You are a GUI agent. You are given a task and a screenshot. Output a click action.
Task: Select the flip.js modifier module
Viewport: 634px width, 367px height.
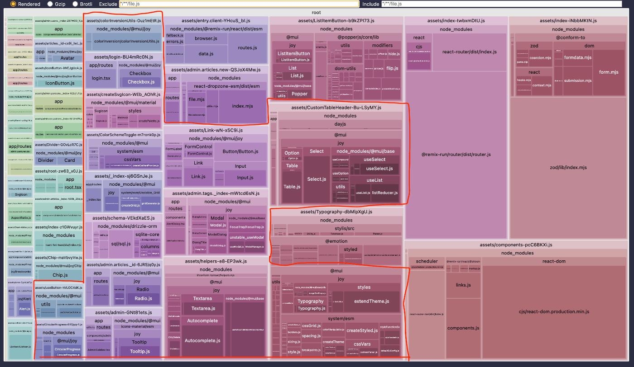tap(393, 68)
